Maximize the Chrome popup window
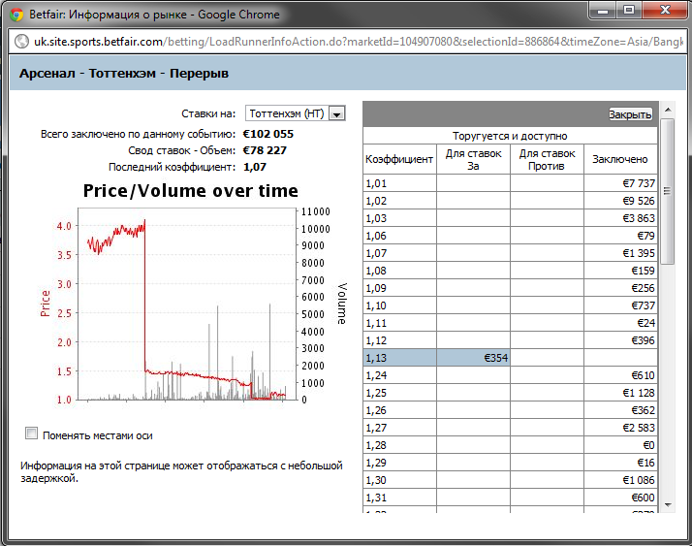 (629, 10)
